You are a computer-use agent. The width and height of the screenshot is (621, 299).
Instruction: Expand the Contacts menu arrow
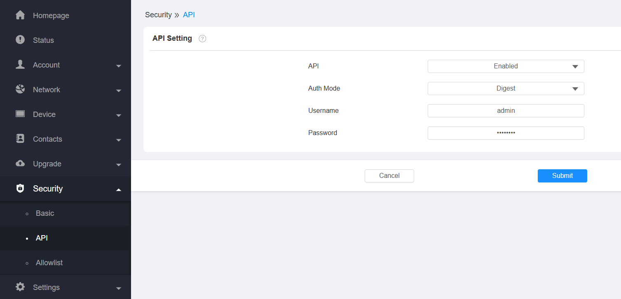tap(119, 140)
